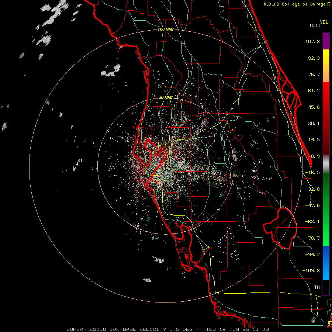Click the -78.7 velocity scale value
This screenshot has width=332, height=332.
[x=312, y=238]
